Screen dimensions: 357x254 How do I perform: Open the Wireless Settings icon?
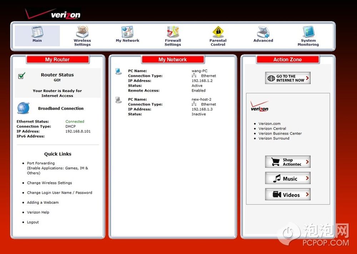click(x=82, y=32)
